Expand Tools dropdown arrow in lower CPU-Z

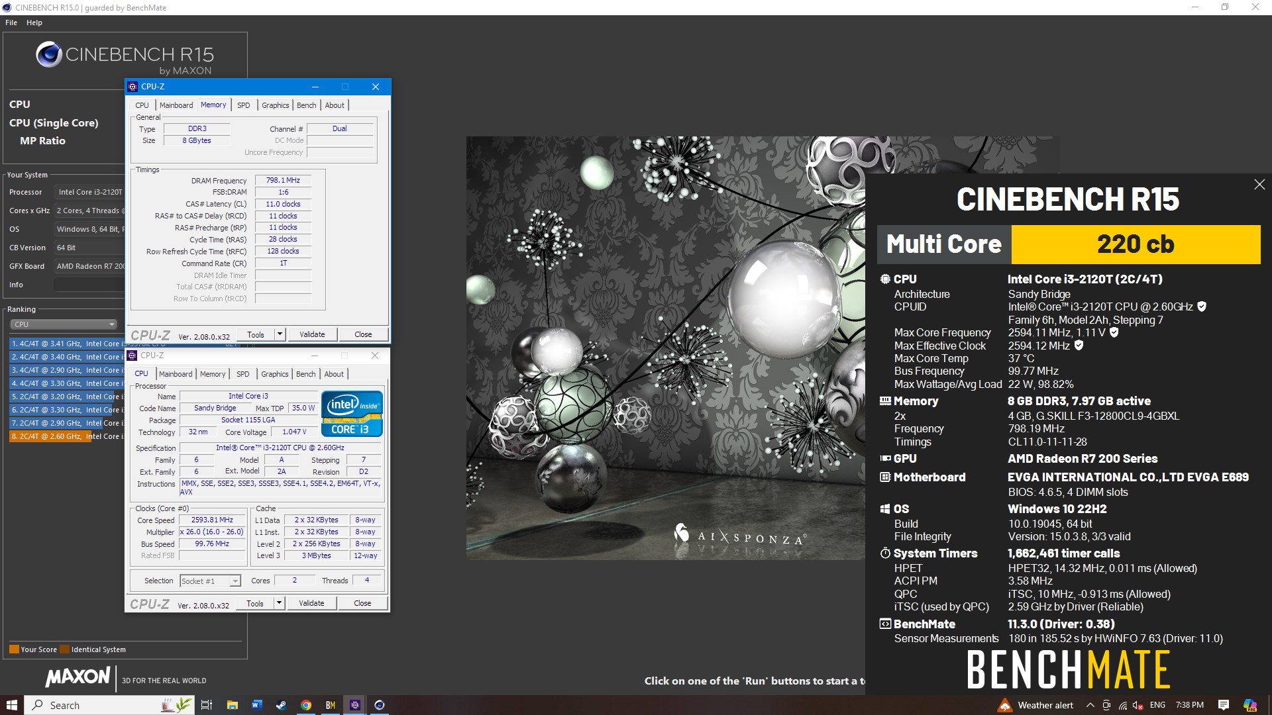(x=279, y=603)
